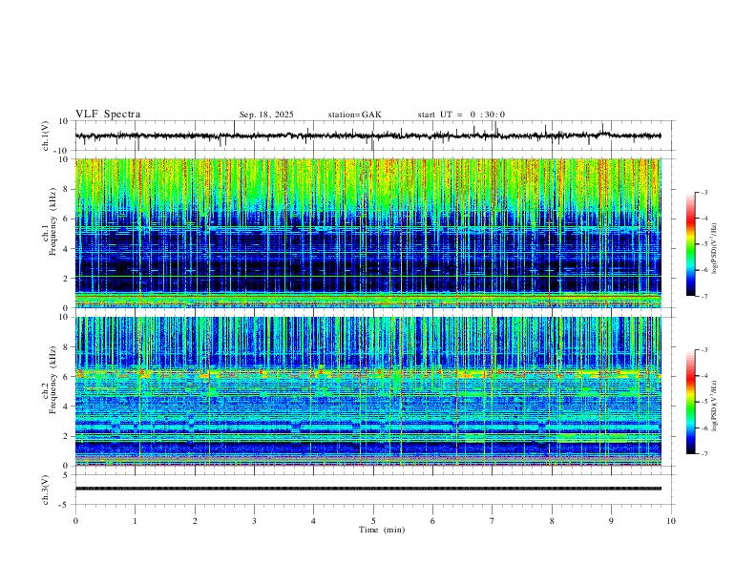Click the time axis tick label "7"

493,521
